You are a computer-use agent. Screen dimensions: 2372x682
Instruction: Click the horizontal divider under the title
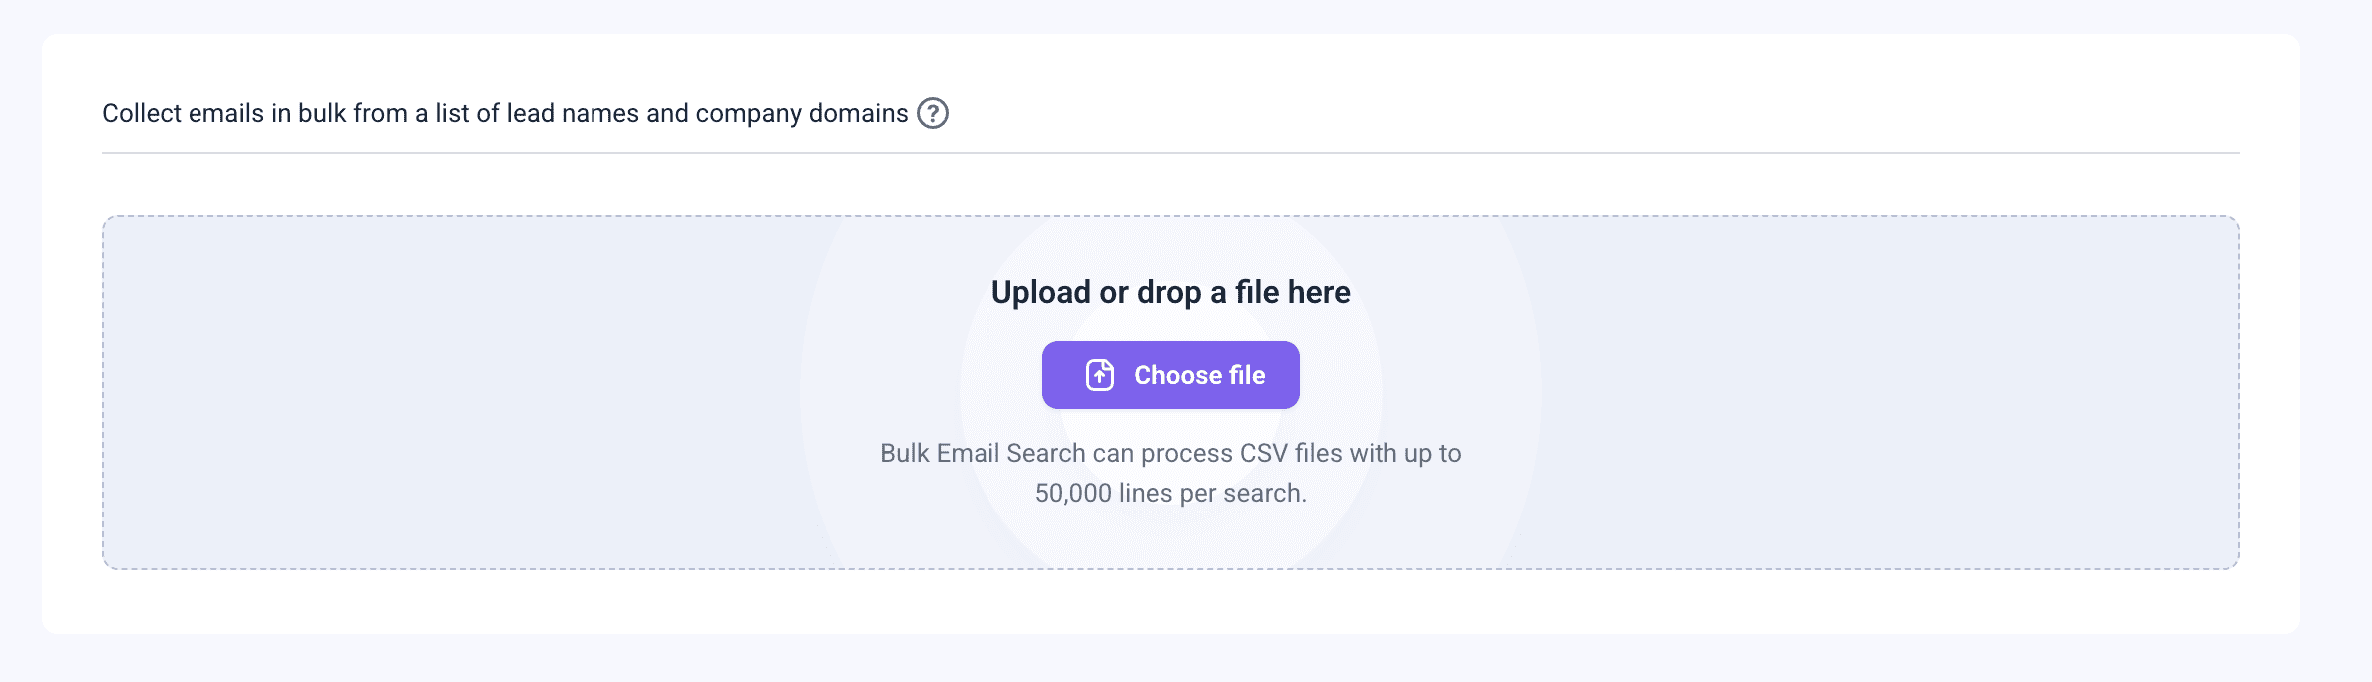point(1170,153)
